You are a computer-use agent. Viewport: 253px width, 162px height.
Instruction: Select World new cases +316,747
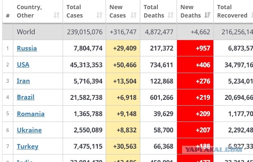123,32
